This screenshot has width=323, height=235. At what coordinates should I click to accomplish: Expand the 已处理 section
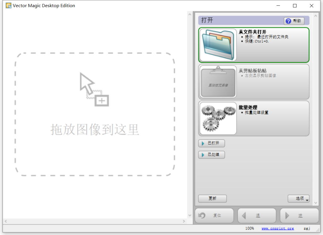(x=211, y=155)
